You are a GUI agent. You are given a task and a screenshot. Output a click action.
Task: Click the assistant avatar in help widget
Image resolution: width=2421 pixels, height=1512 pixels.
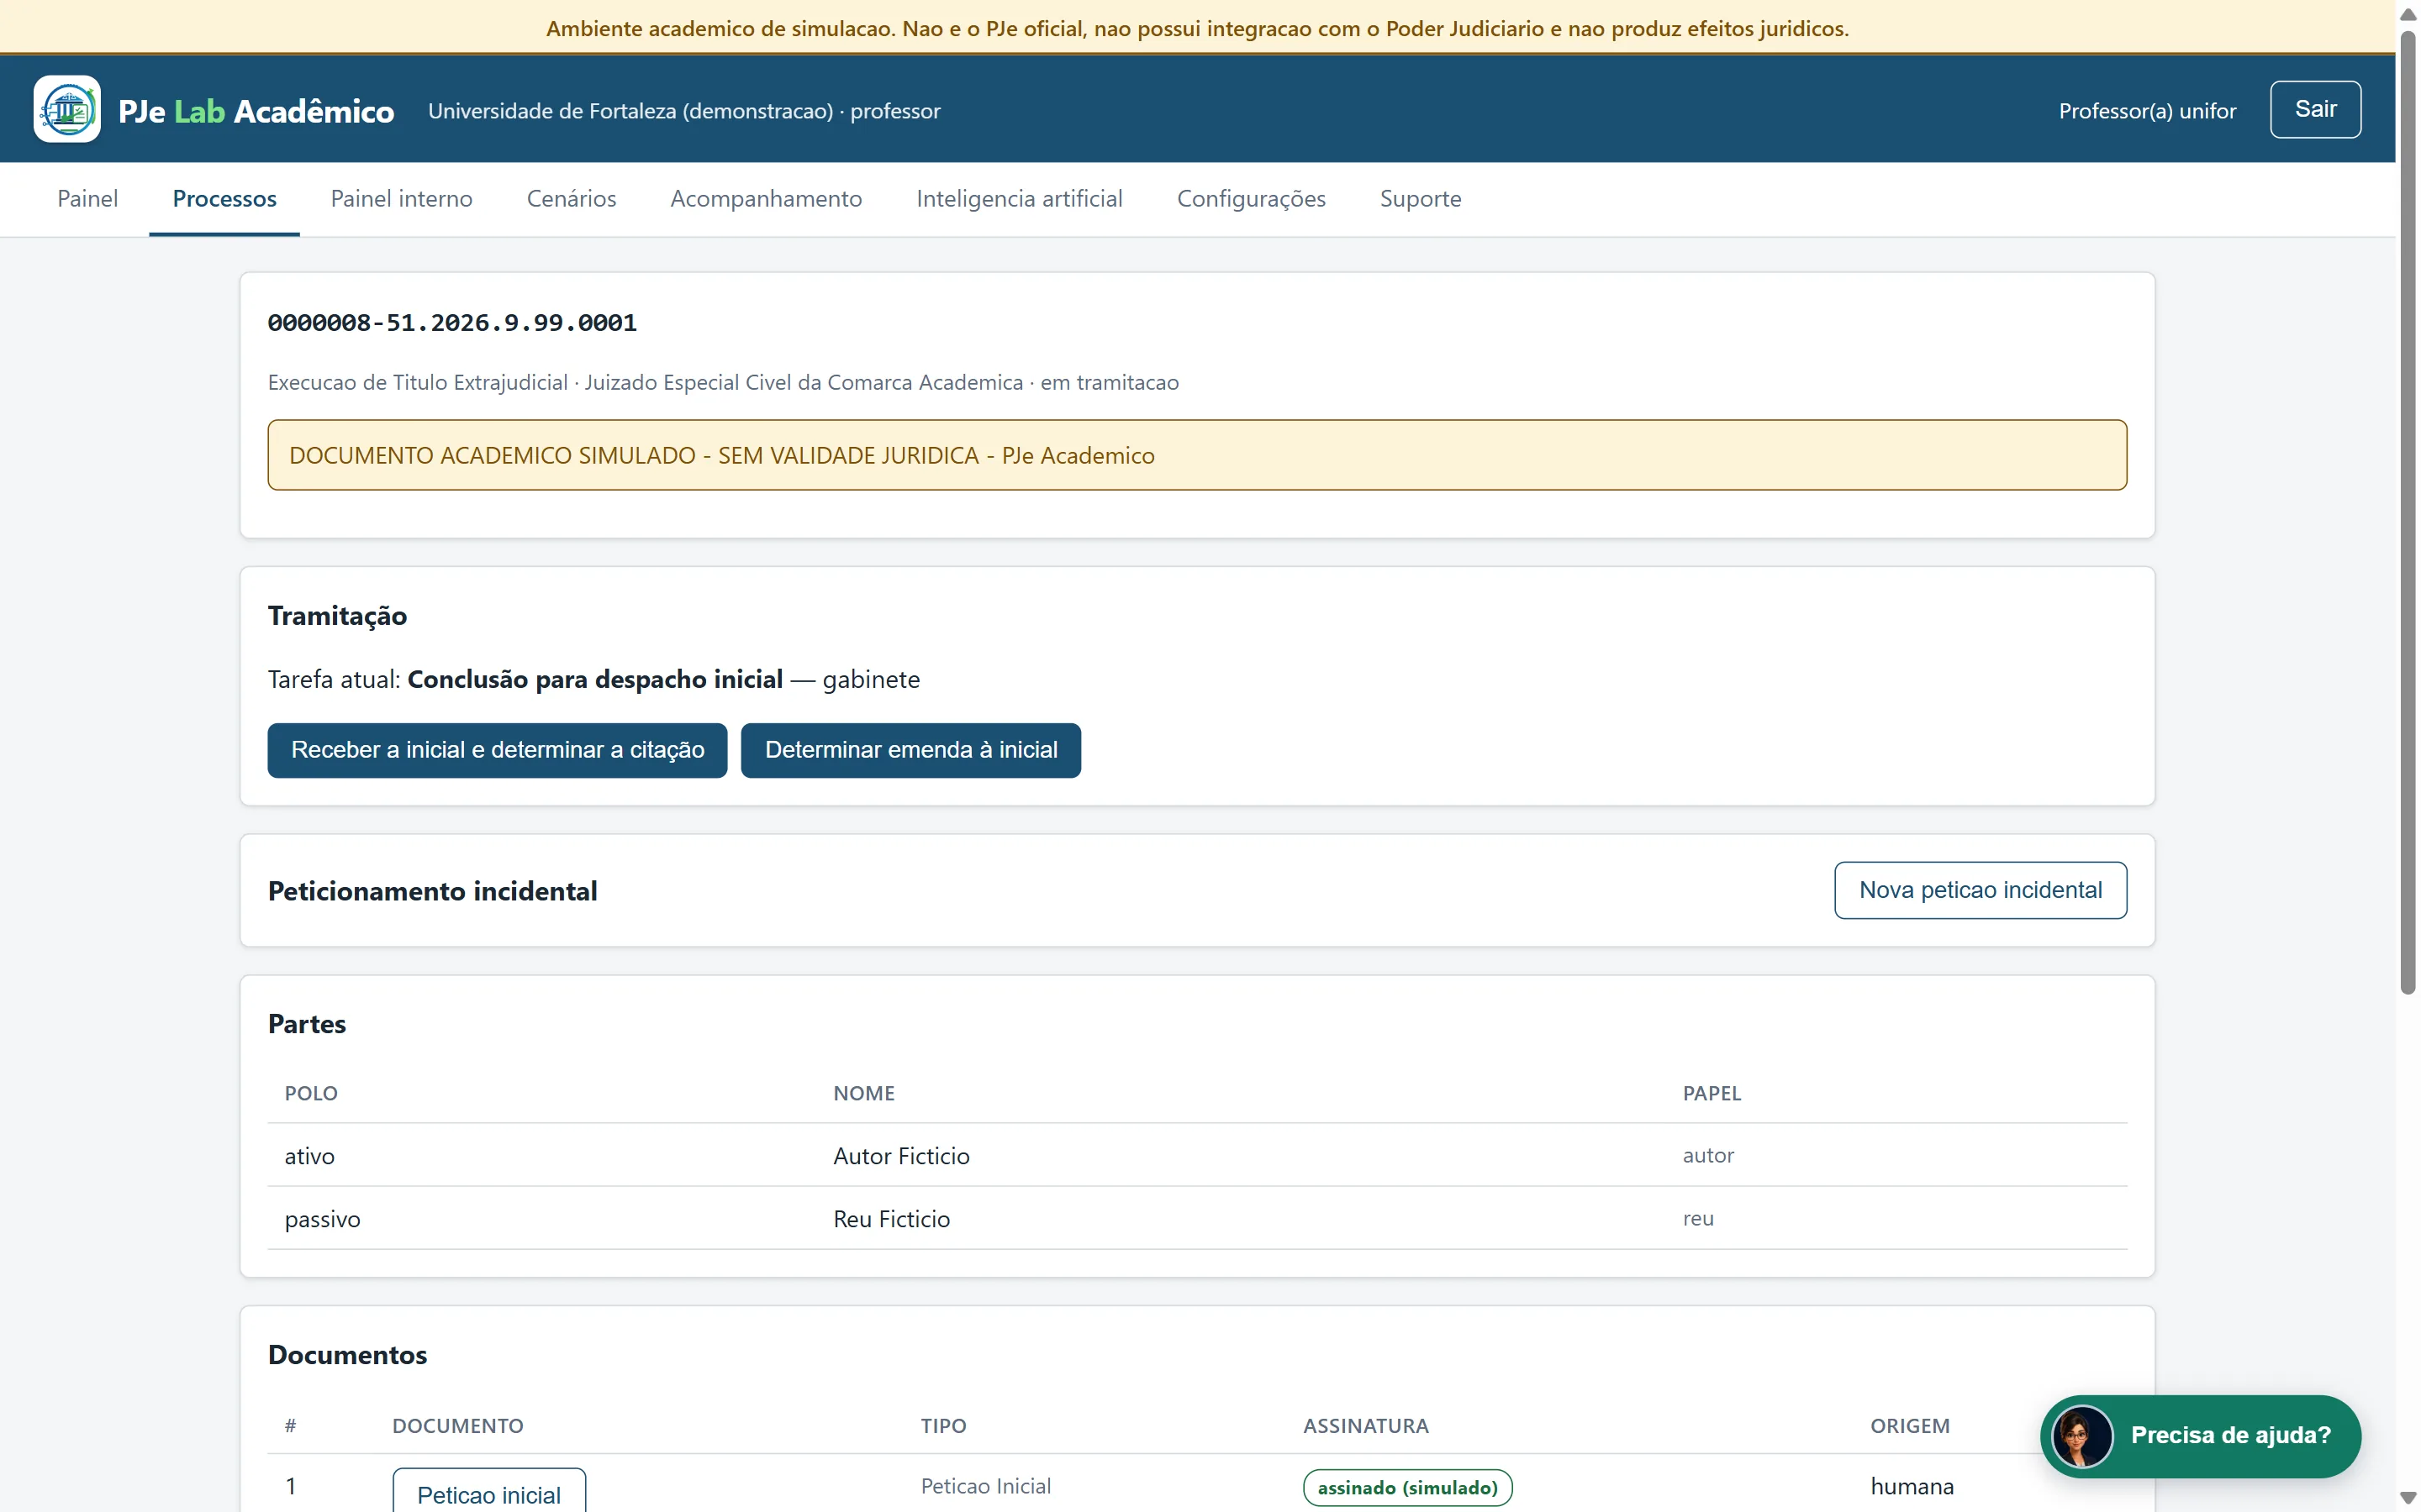click(x=2082, y=1436)
